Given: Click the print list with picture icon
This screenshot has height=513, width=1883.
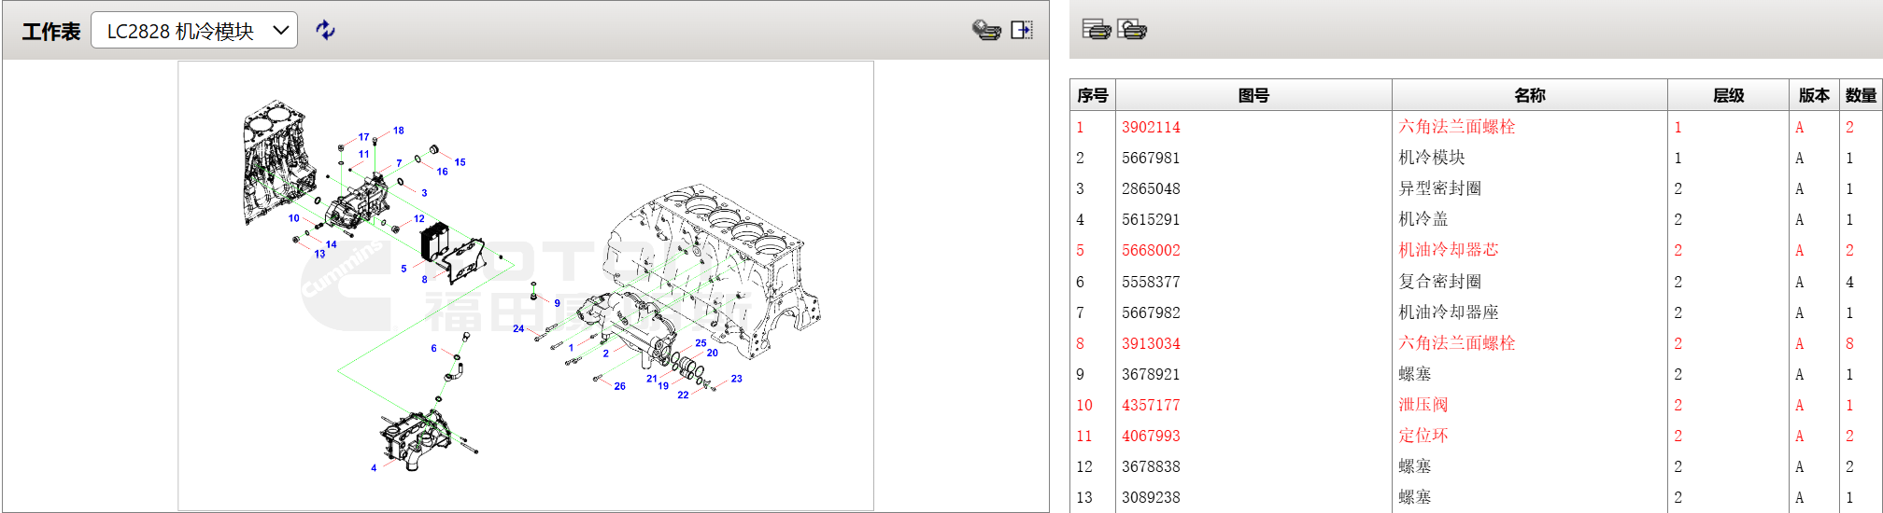Looking at the screenshot, I should point(1132,30).
